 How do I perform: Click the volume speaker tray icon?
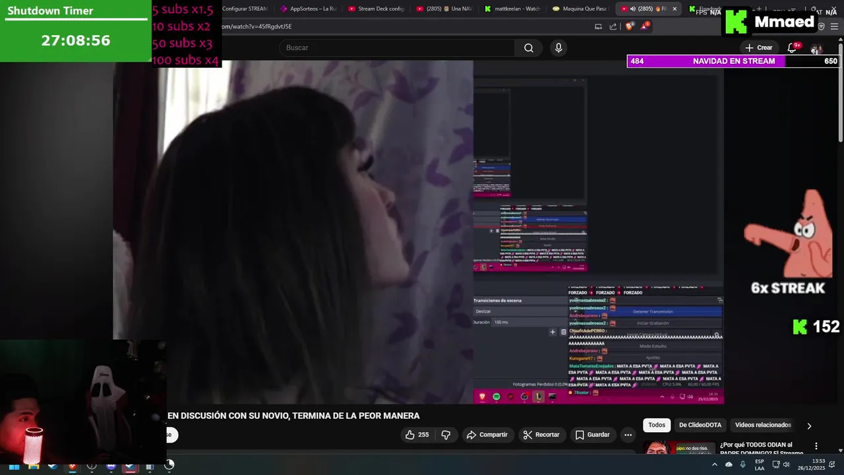(786, 464)
